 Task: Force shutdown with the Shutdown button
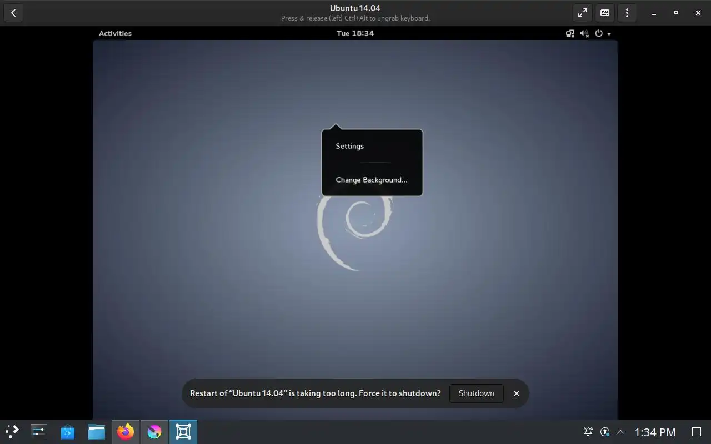click(476, 393)
